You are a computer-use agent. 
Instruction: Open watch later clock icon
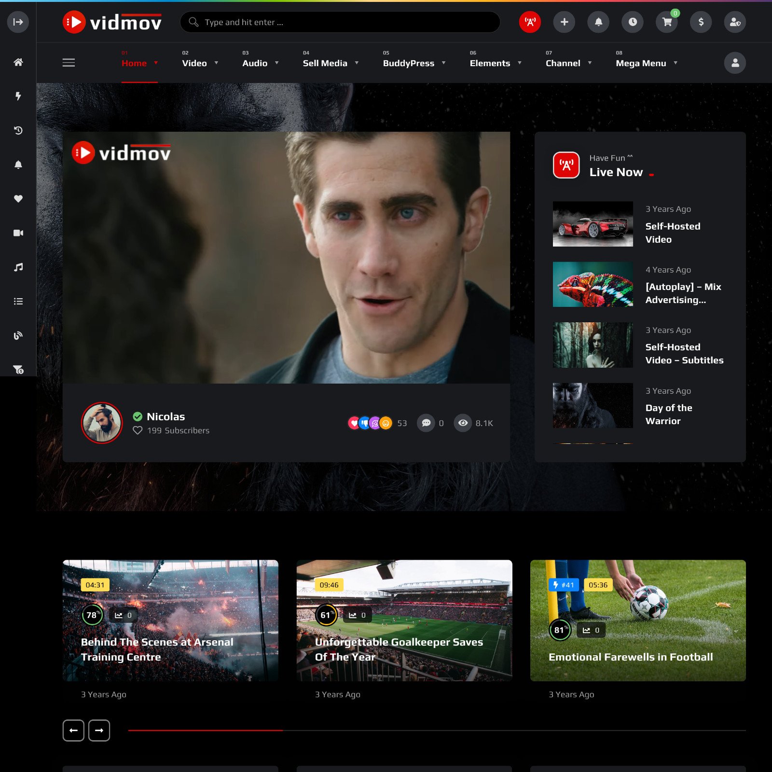[633, 22]
